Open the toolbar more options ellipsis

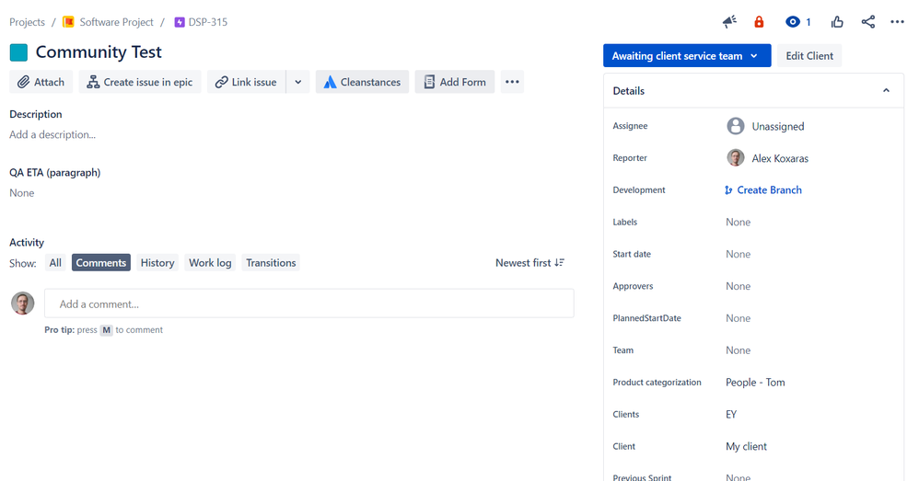[512, 82]
